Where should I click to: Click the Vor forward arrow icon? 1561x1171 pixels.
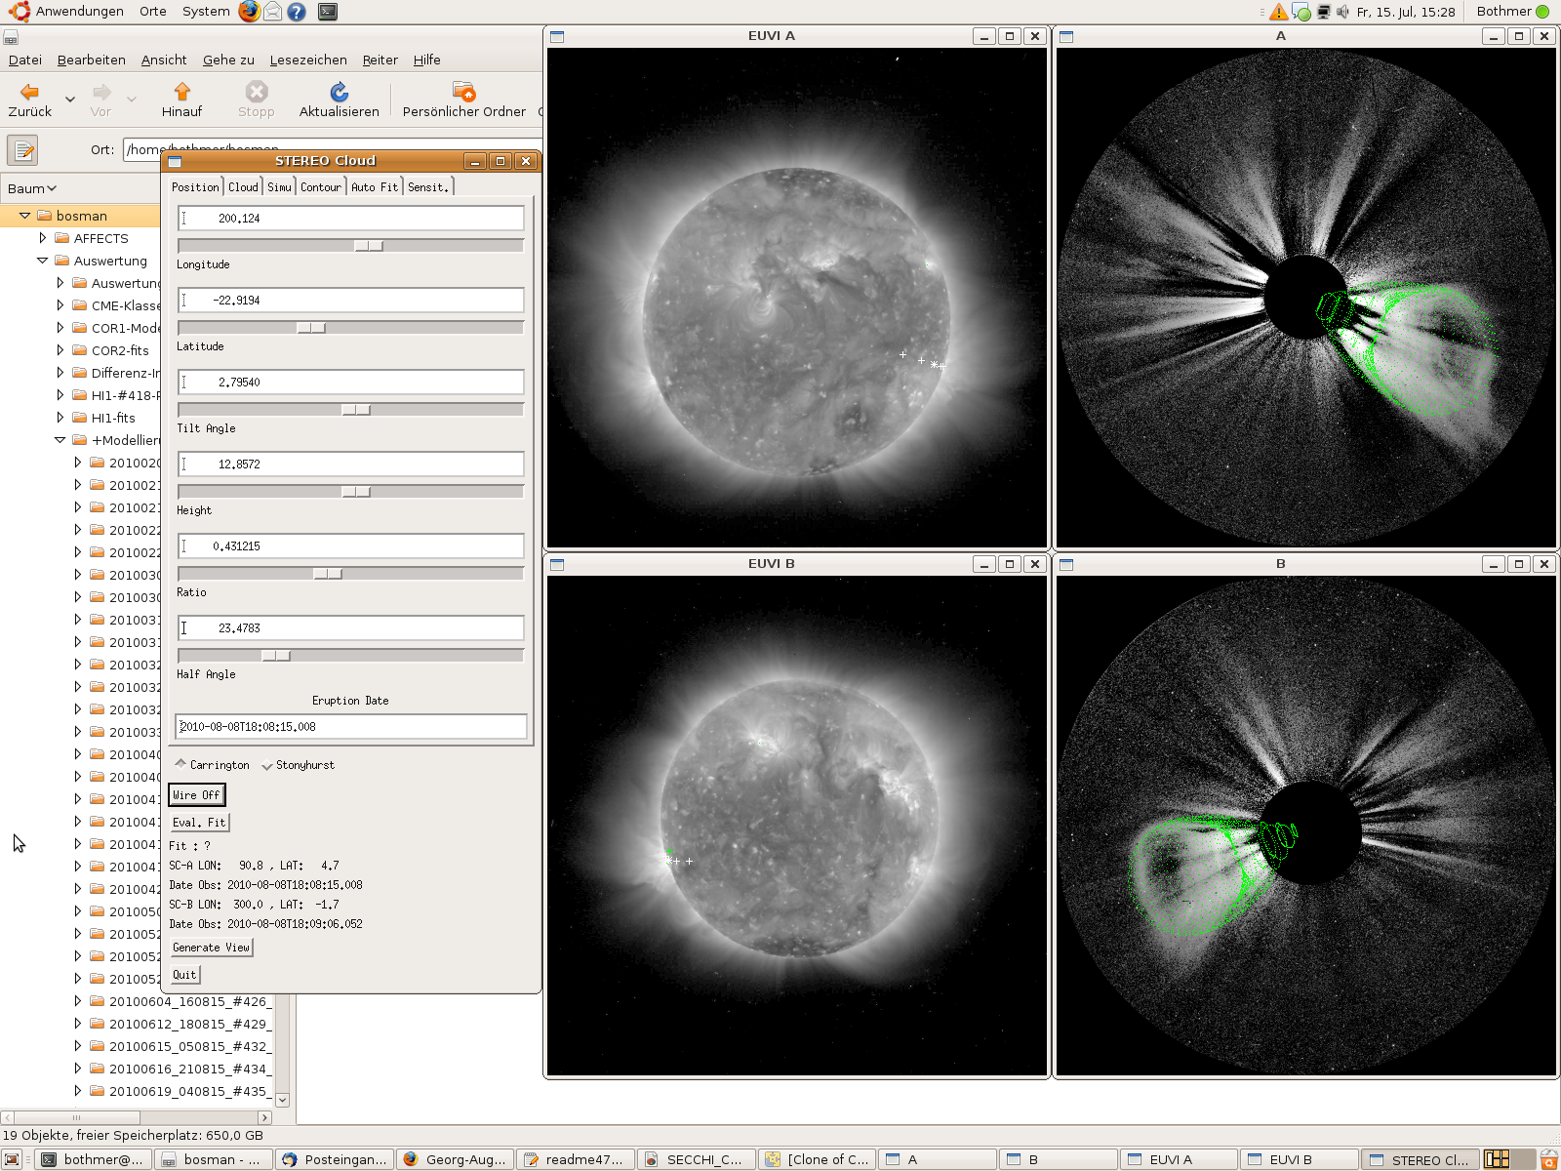click(100, 92)
